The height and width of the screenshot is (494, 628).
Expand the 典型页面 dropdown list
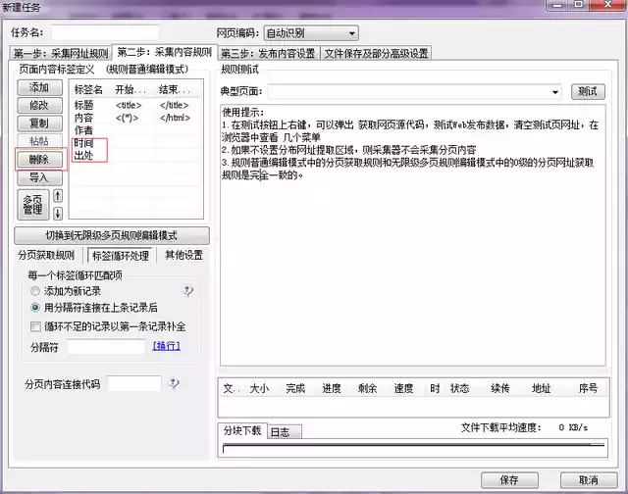555,92
